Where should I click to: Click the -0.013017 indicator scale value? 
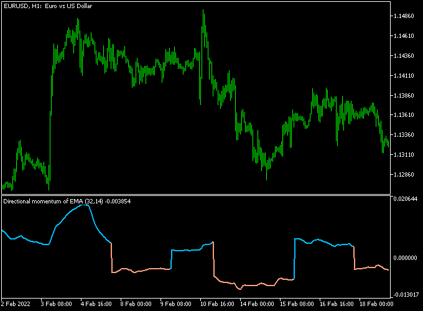click(x=406, y=295)
